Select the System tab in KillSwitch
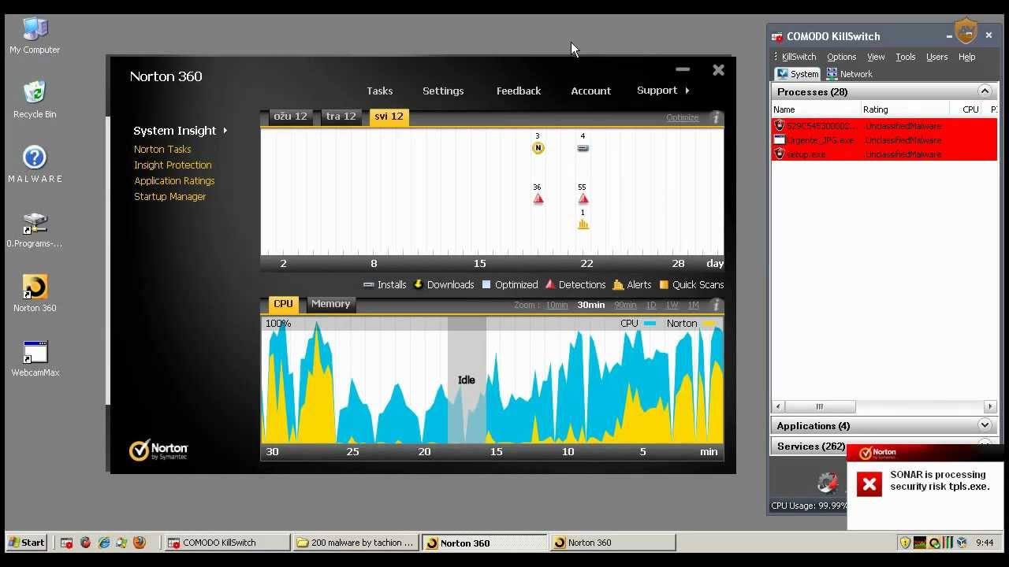The width and height of the screenshot is (1009, 567). click(x=798, y=74)
